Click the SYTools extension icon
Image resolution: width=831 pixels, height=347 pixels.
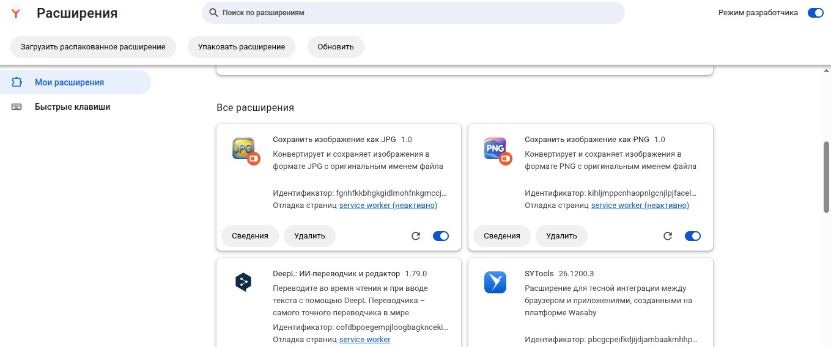coord(495,282)
